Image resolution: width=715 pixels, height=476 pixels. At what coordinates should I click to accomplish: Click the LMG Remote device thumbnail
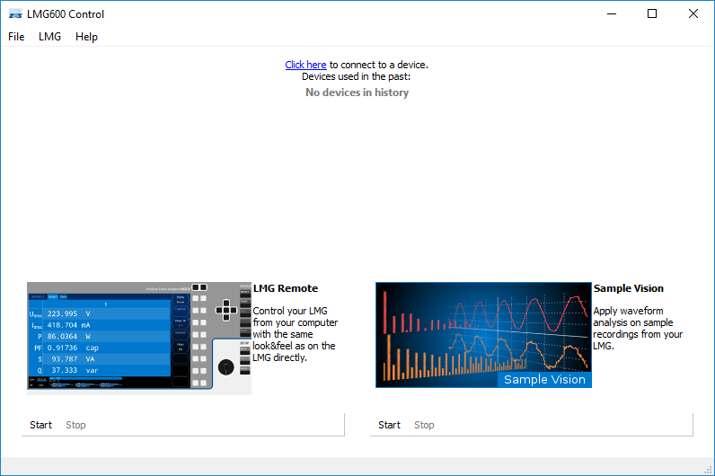click(x=139, y=339)
